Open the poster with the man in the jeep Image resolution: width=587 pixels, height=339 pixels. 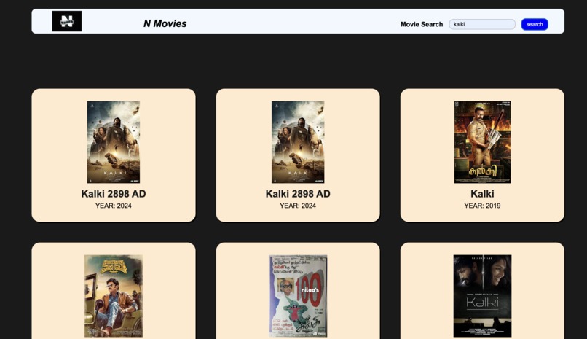(x=114, y=296)
